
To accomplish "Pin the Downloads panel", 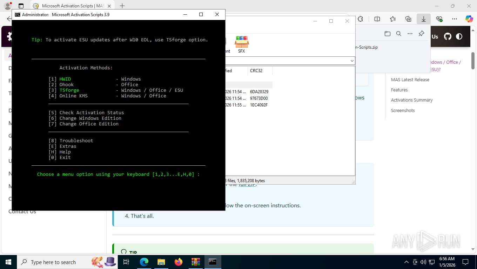I will [x=422, y=34].
